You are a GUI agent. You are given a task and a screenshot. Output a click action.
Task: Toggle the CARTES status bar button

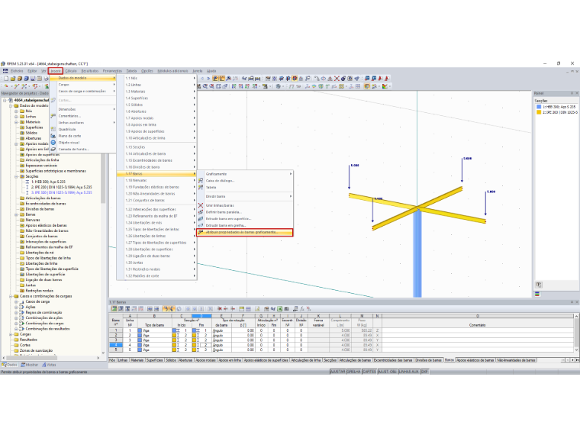tap(369, 372)
